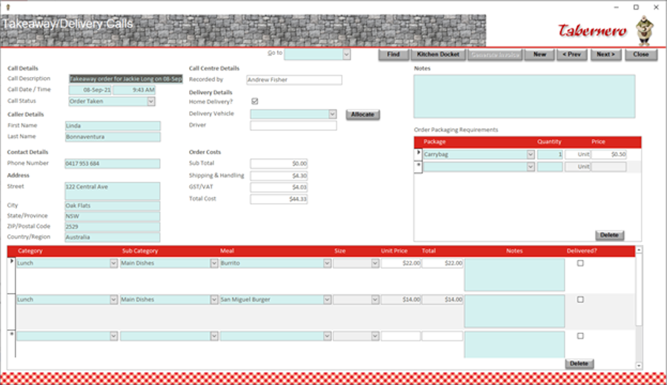Click the app icon in title bar

pyautogui.click(x=7, y=7)
